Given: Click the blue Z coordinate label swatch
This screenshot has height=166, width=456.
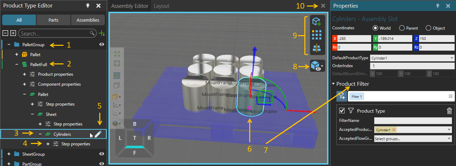Looking at the screenshot, I should tap(416, 38).
